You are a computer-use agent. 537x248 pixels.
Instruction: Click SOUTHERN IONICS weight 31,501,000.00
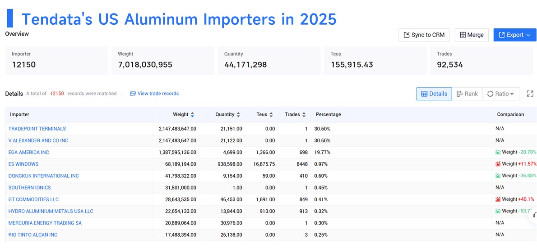click(x=181, y=188)
